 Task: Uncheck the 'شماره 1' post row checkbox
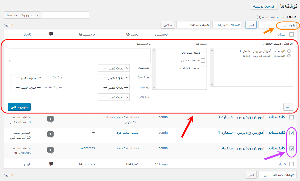pyautogui.click(x=292, y=133)
